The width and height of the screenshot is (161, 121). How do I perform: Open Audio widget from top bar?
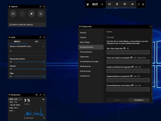pos(109,4)
